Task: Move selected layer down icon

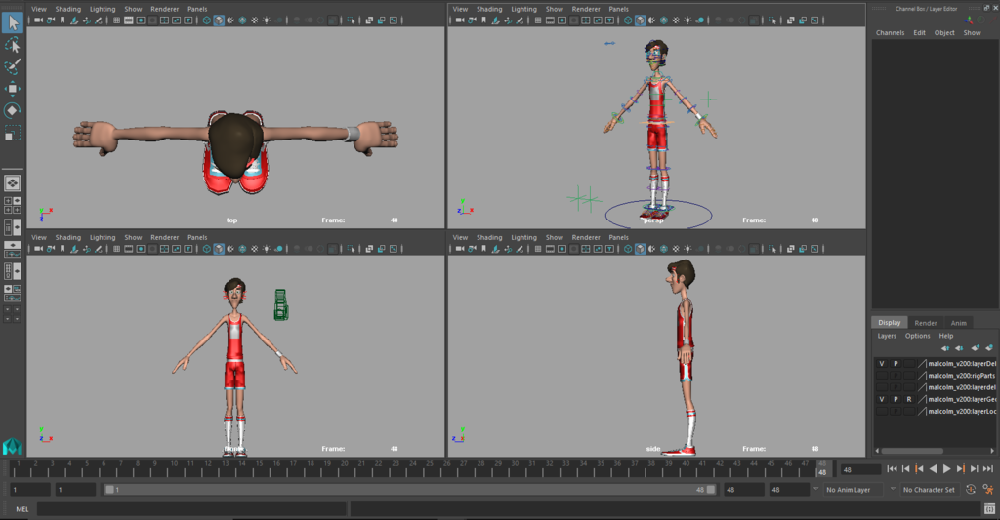Action: [x=959, y=348]
